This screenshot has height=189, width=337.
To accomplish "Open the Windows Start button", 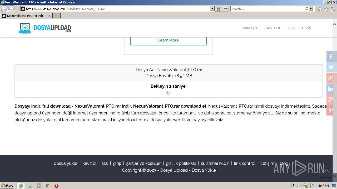I will (x=7, y=186).
